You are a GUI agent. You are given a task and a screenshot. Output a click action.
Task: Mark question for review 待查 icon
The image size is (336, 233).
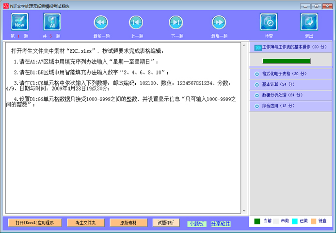click(x=269, y=22)
